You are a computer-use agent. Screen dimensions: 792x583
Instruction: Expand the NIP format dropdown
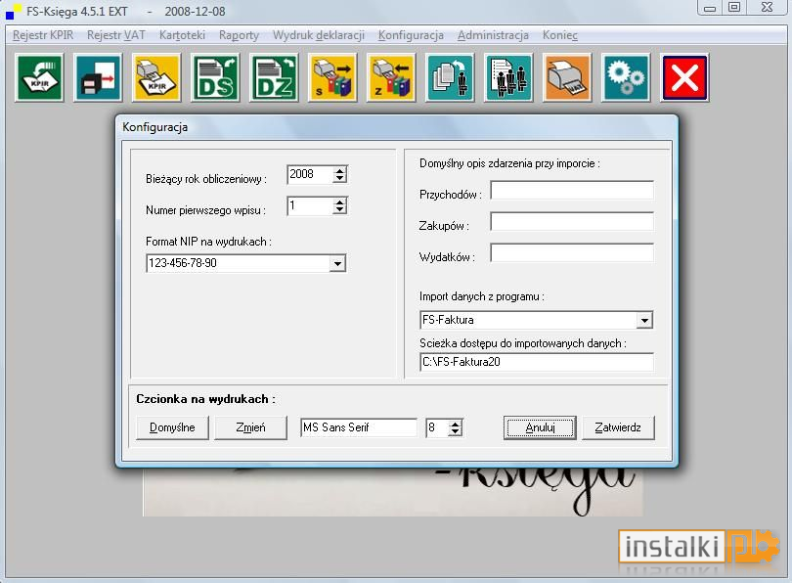click(x=337, y=264)
